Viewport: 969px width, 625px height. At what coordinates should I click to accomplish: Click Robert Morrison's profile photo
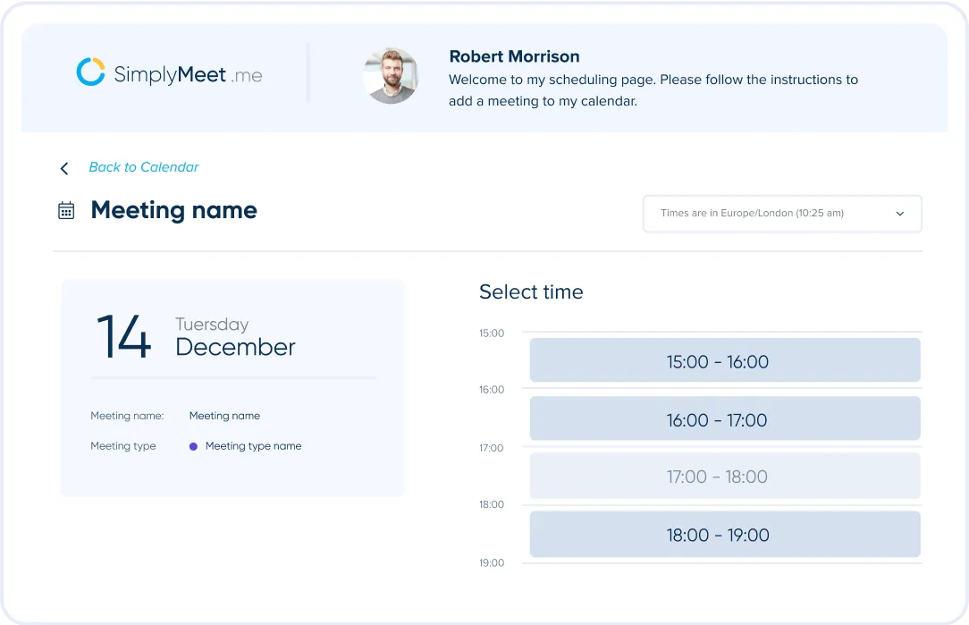pos(391,75)
